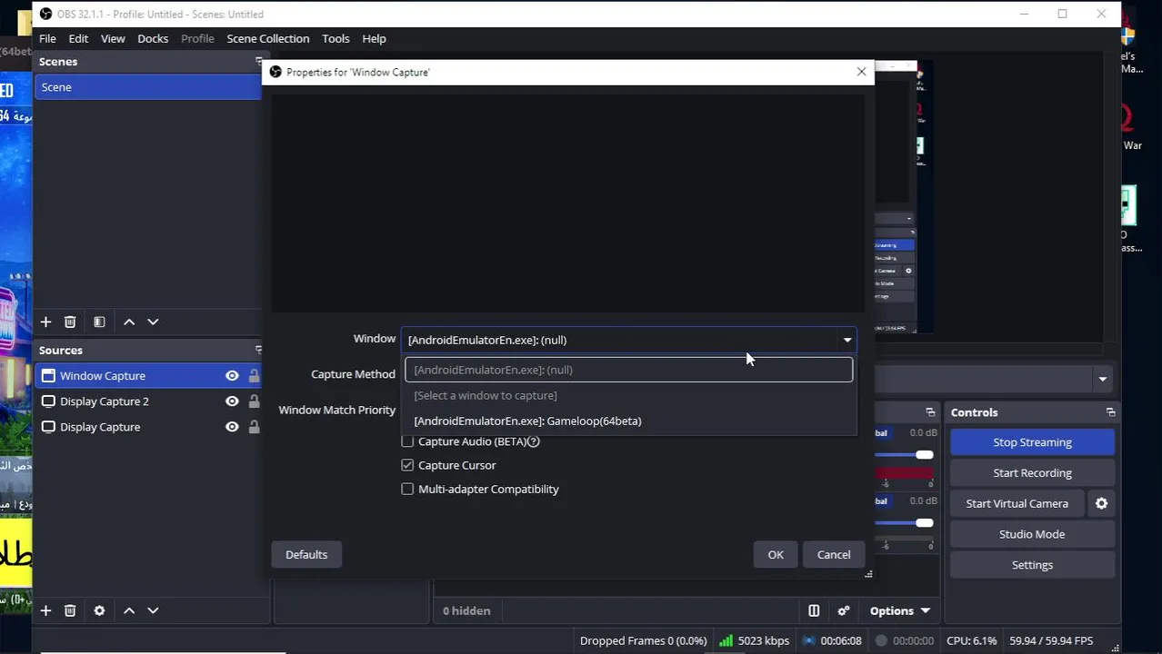Disable the Capture Cursor checkbox
The height and width of the screenshot is (654, 1162).
pyautogui.click(x=407, y=465)
